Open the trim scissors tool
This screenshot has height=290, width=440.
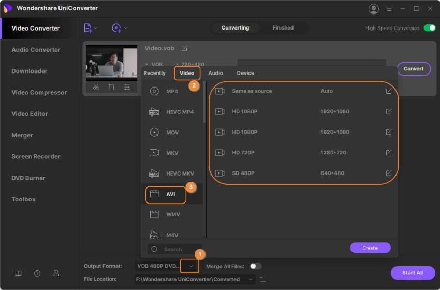[x=96, y=87]
